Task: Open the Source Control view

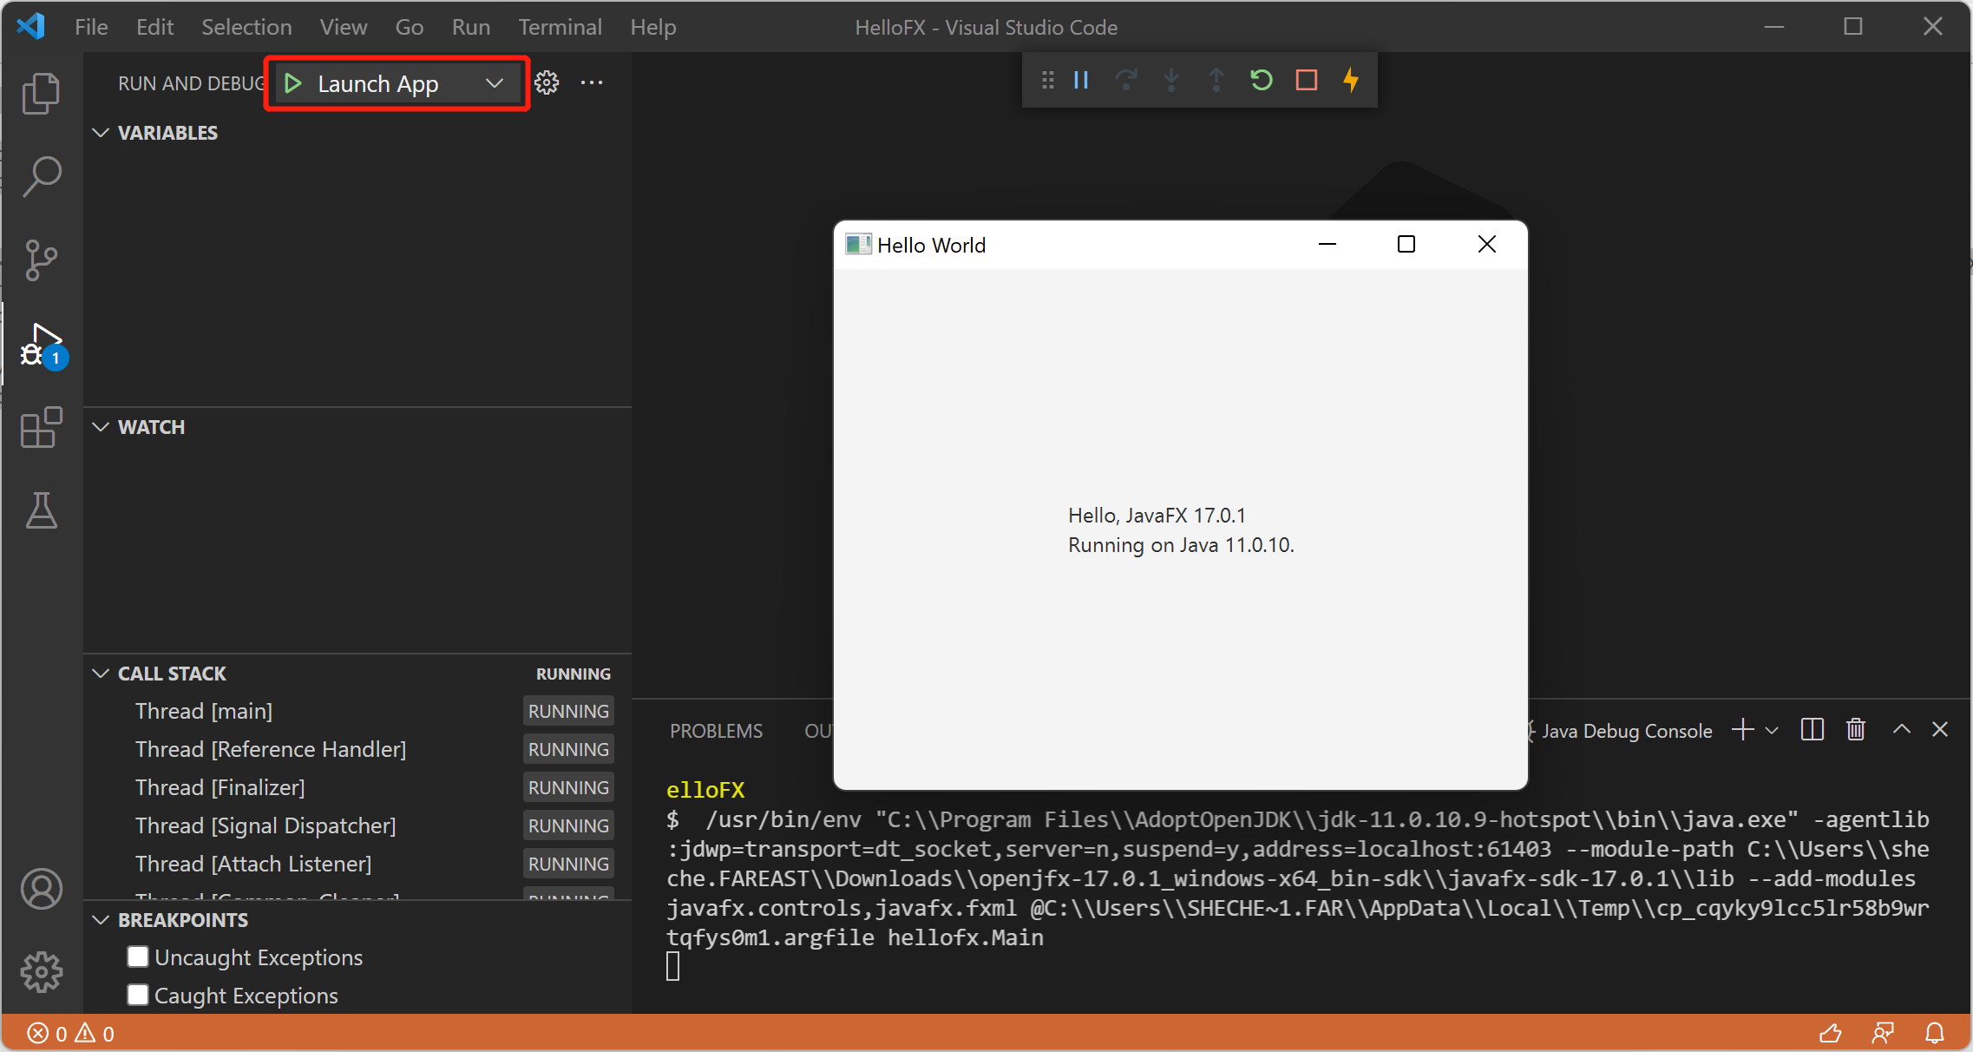Action: click(x=41, y=260)
